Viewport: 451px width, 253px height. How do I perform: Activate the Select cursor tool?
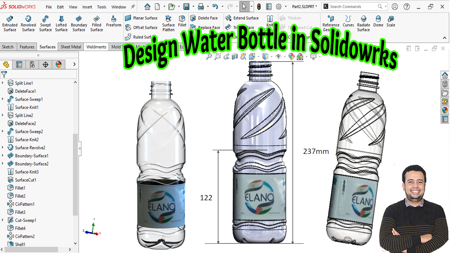[244, 7]
